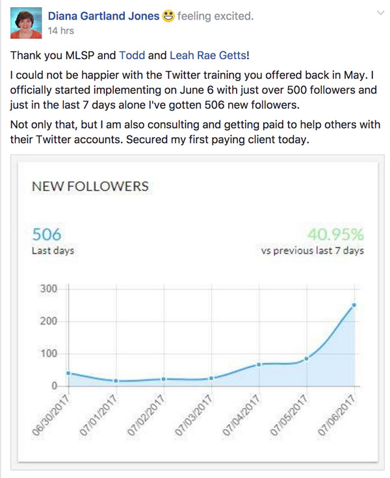Select the 07/03/2017 data point
Viewport: 390px width, 478px height.
click(211, 378)
